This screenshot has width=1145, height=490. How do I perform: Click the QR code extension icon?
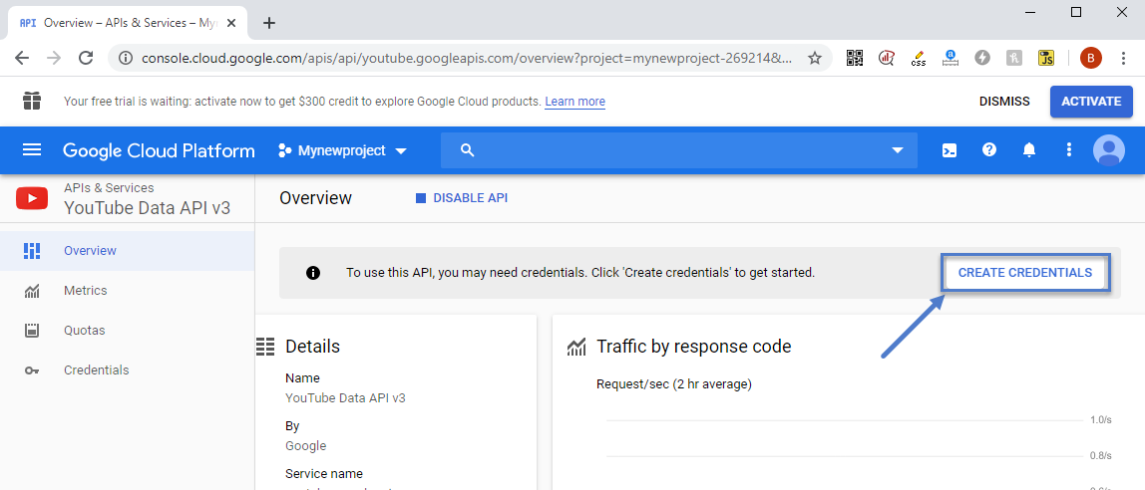coord(855,58)
